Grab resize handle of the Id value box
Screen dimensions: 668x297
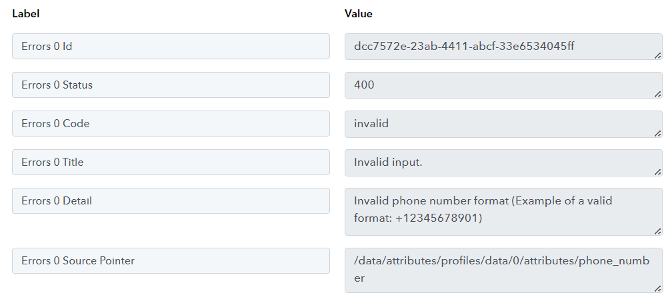tap(658, 55)
